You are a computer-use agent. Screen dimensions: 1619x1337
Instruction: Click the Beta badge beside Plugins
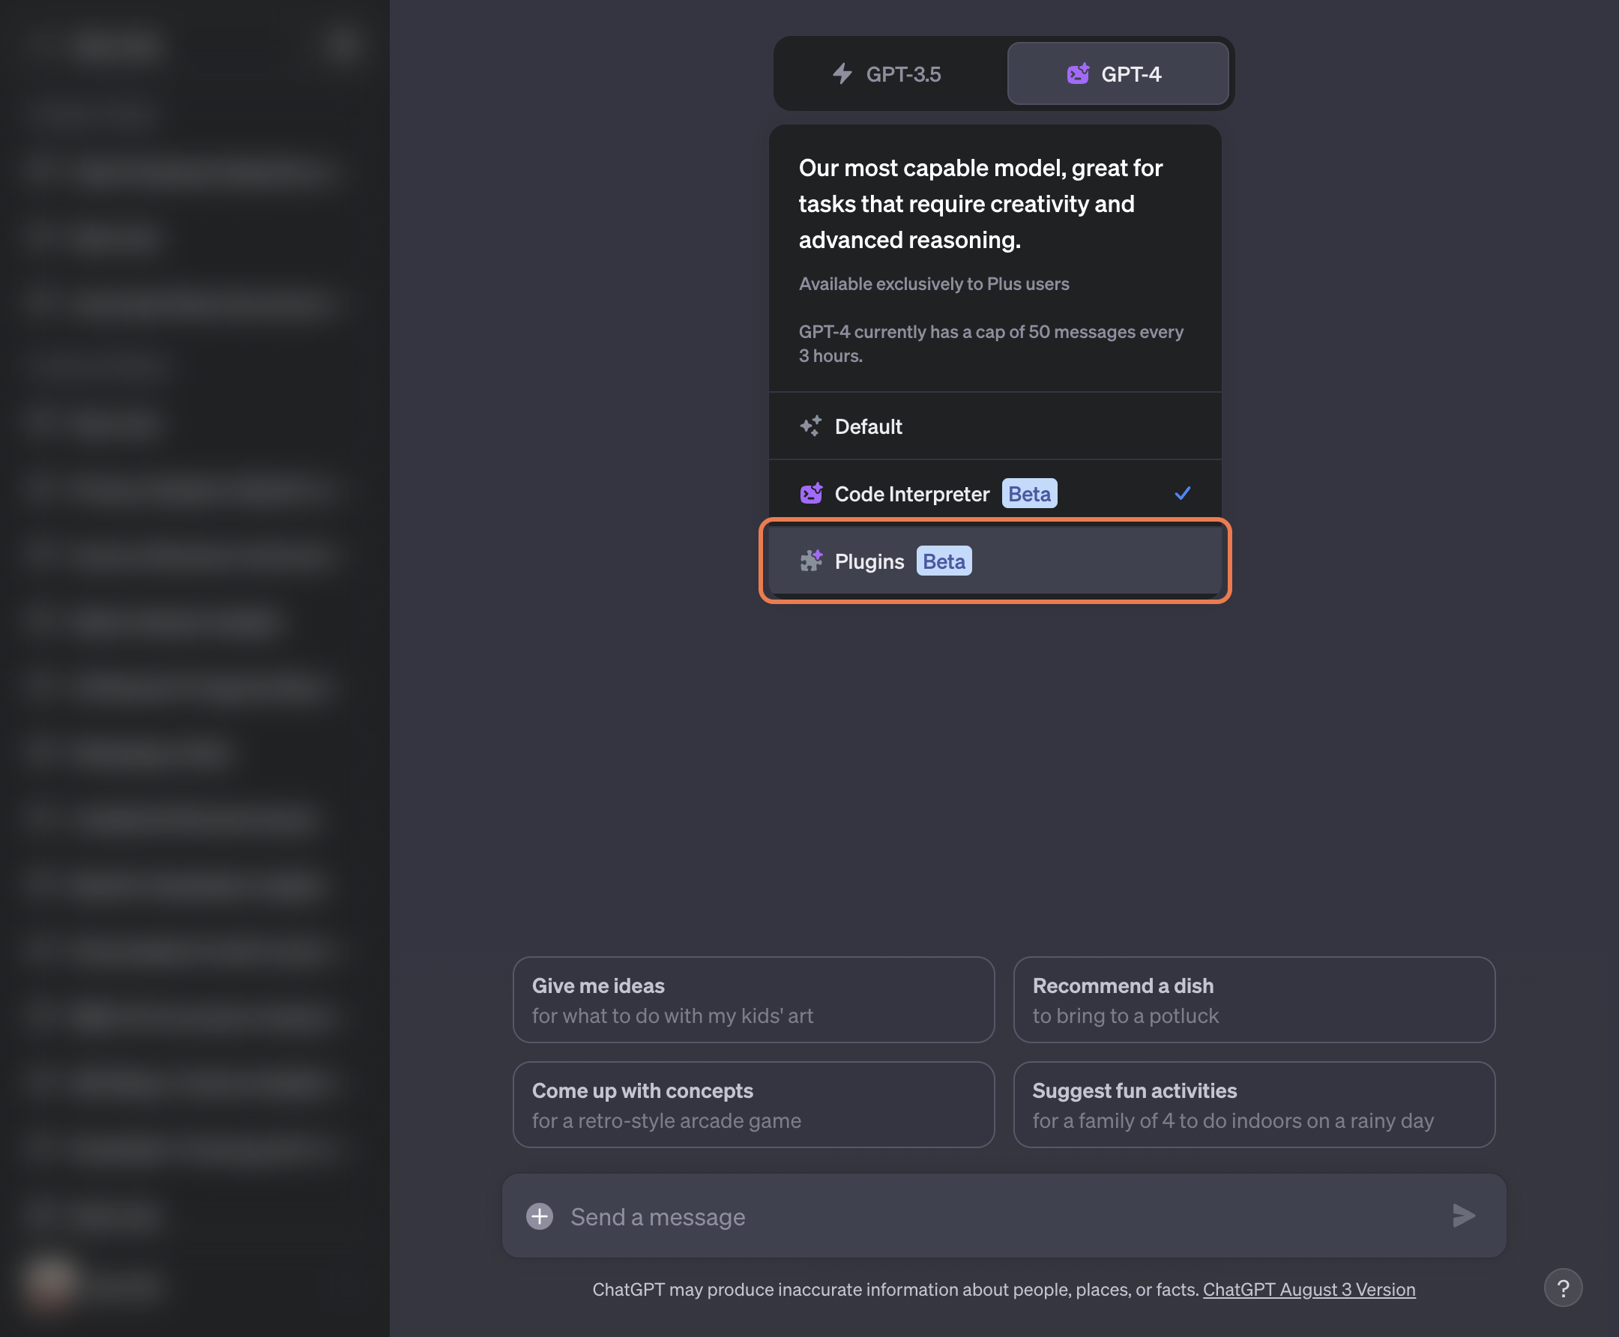(944, 561)
